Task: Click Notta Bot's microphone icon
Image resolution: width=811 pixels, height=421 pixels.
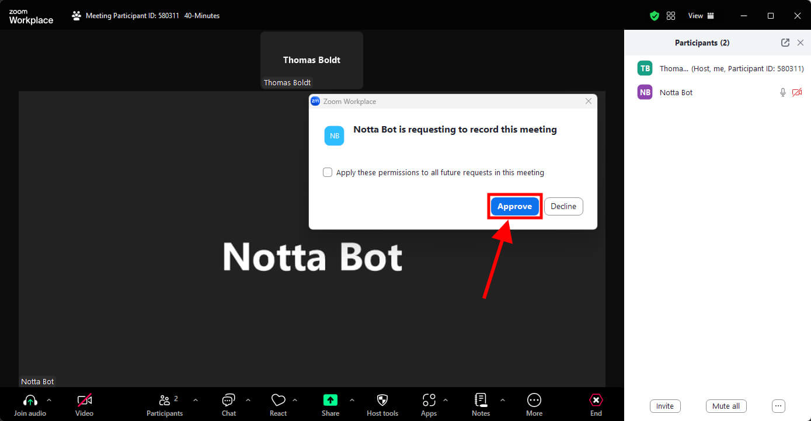Action: click(x=783, y=92)
